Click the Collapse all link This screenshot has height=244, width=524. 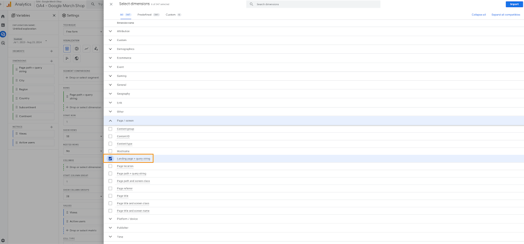pos(478,15)
